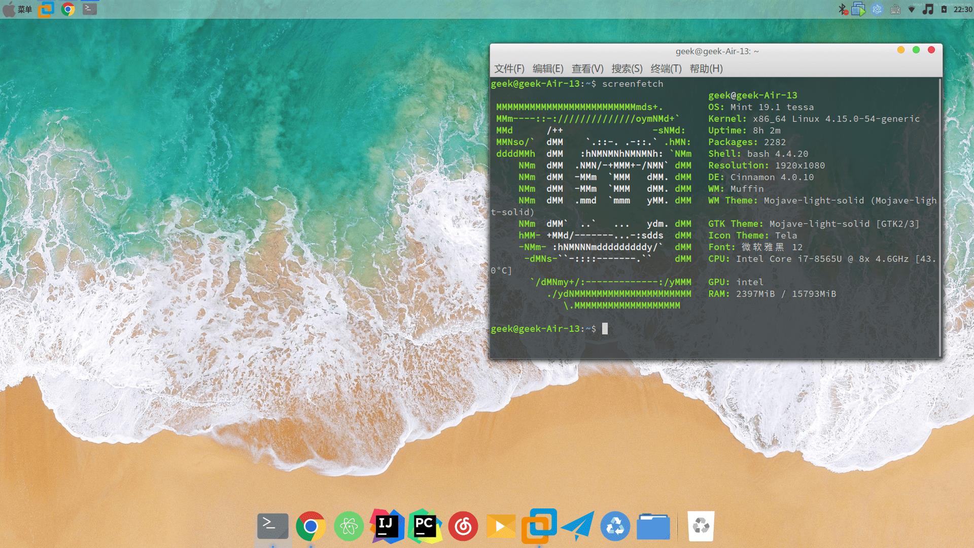974x548 pixels.
Task: Open the orange video player dock icon
Action: point(501,527)
